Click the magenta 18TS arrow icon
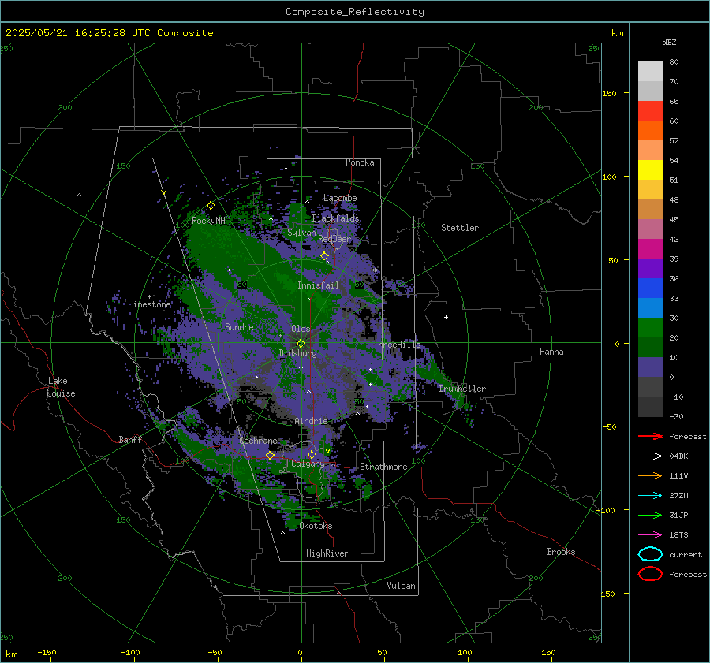The image size is (710, 663). [x=650, y=535]
